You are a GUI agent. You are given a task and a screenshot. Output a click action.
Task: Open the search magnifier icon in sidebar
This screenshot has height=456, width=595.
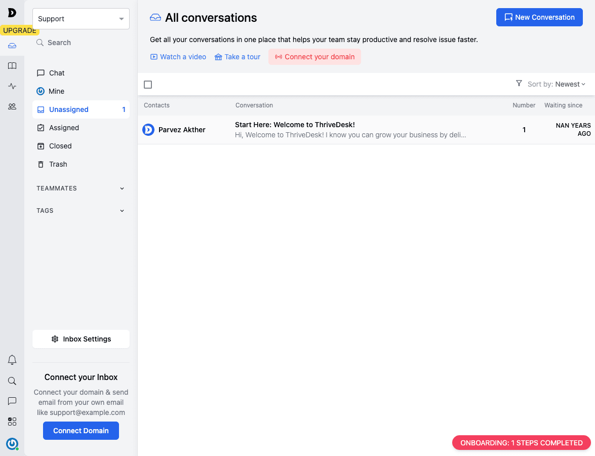pyautogui.click(x=12, y=381)
